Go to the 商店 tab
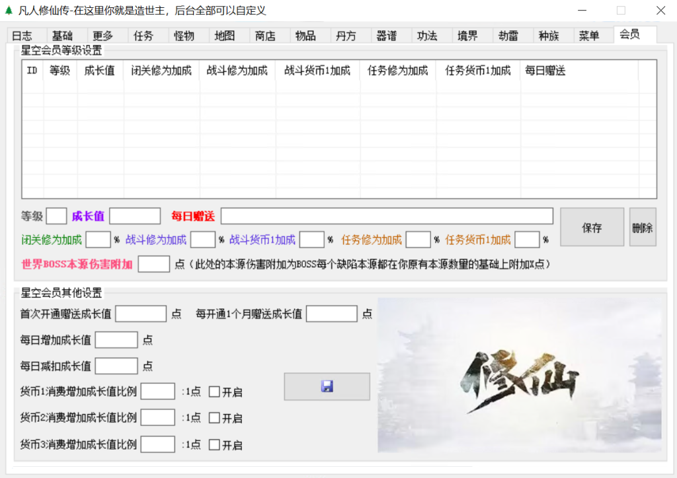The width and height of the screenshot is (677, 478). [265, 36]
